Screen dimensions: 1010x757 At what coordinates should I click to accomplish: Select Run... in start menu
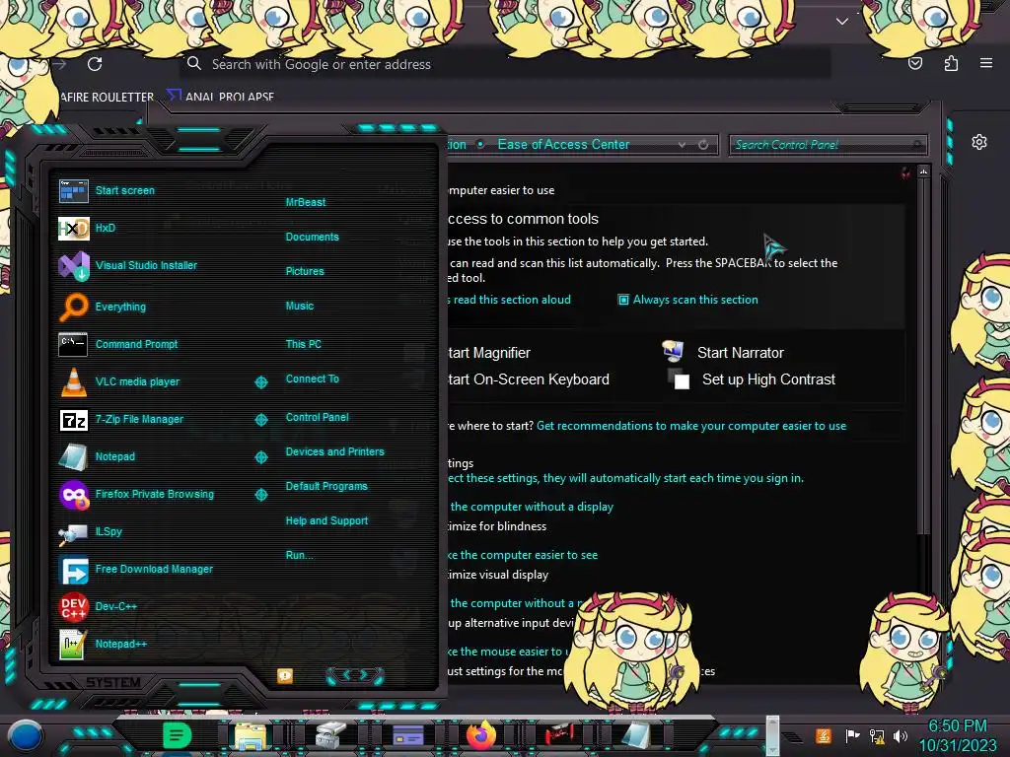(300, 555)
